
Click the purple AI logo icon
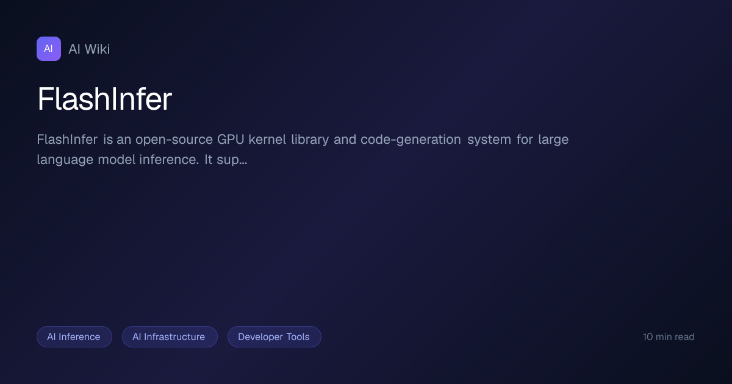[x=49, y=49]
